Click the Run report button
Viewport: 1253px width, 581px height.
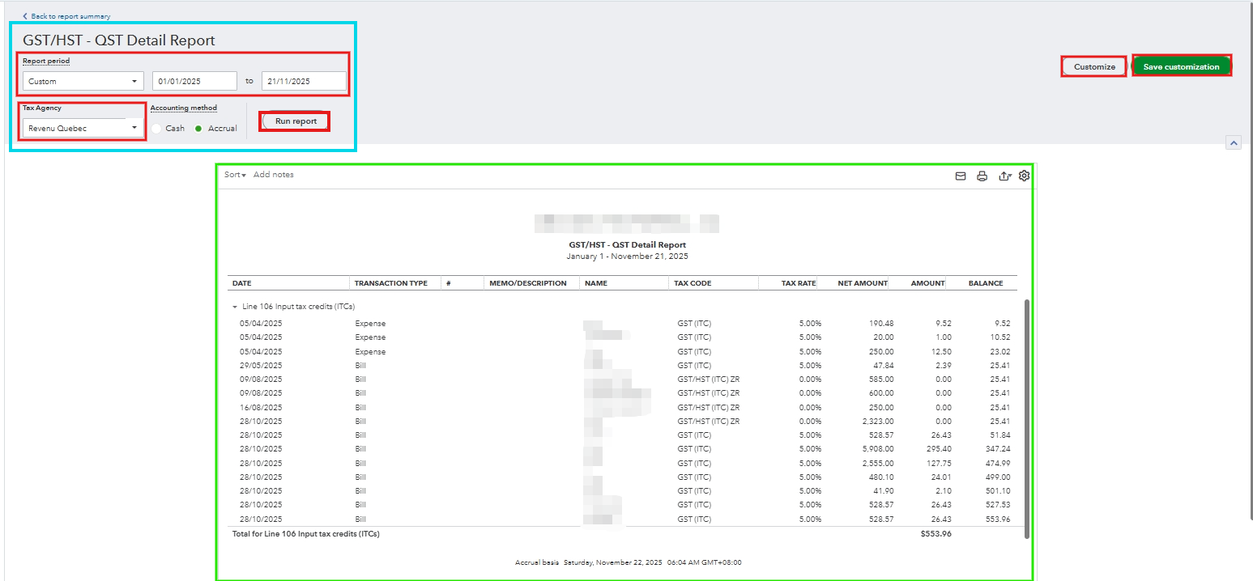[296, 121]
